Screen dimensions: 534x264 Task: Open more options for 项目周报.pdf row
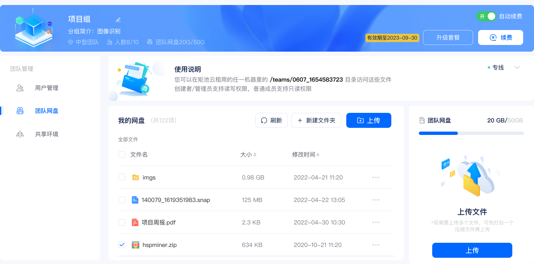click(376, 222)
